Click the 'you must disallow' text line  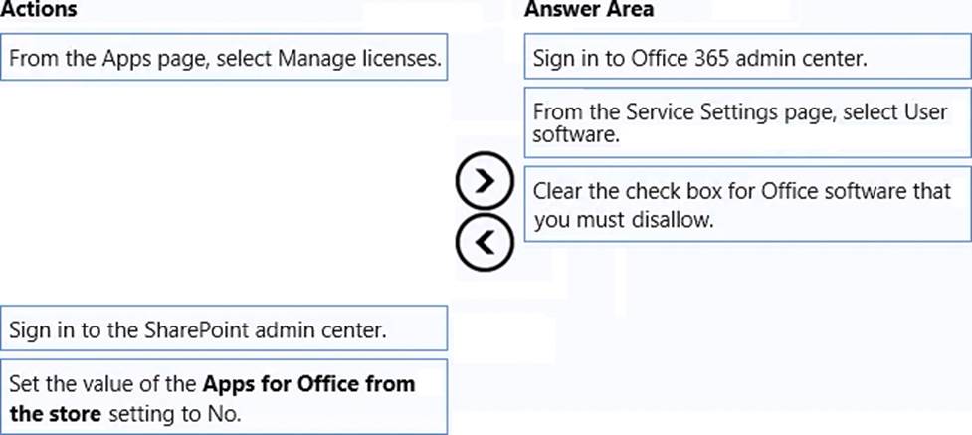pyautogui.click(x=624, y=220)
